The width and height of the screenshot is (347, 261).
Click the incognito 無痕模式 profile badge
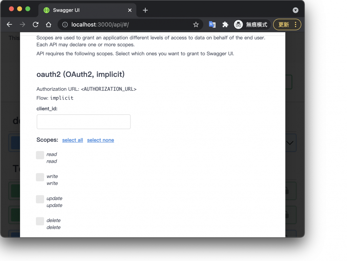[252, 24]
